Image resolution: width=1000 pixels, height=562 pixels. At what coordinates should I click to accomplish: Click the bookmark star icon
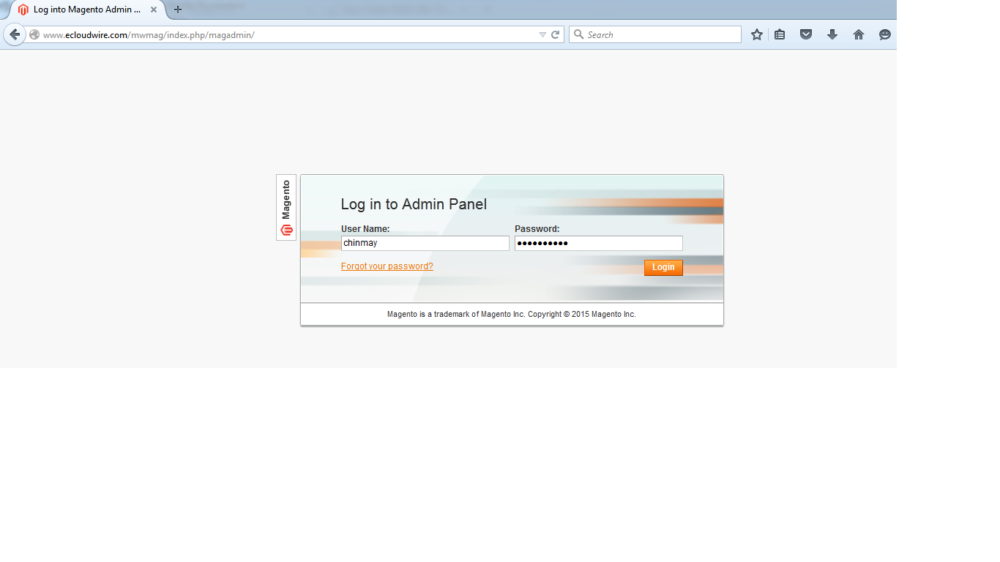757,34
